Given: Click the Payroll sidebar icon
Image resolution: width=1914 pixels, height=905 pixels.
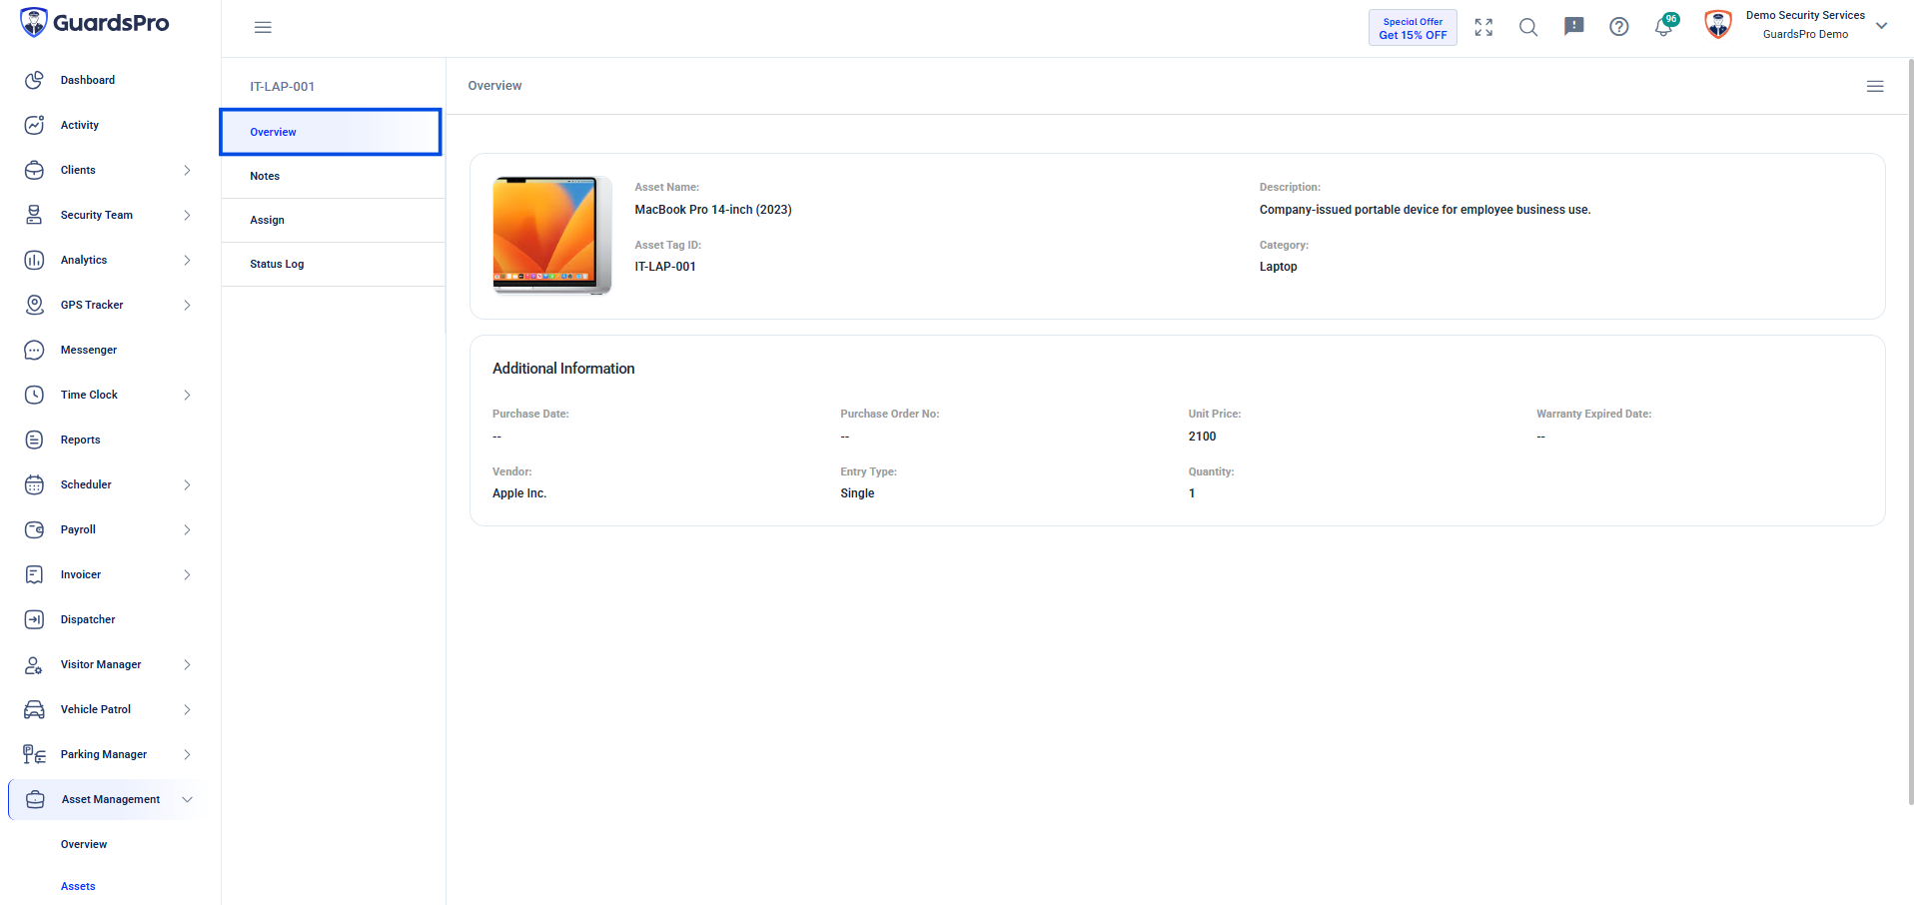Looking at the screenshot, I should (x=34, y=529).
